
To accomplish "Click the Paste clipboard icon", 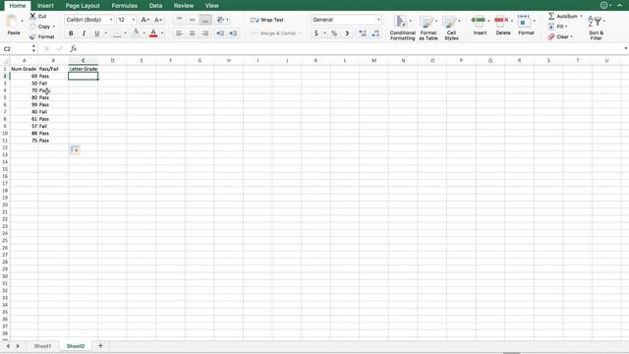I will 12,22.
